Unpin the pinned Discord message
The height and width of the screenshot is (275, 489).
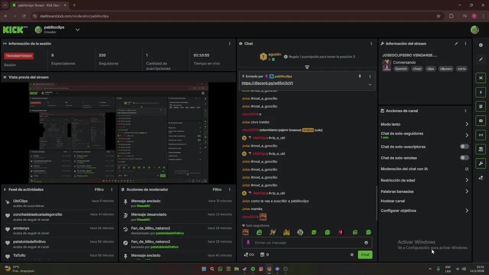(359, 76)
